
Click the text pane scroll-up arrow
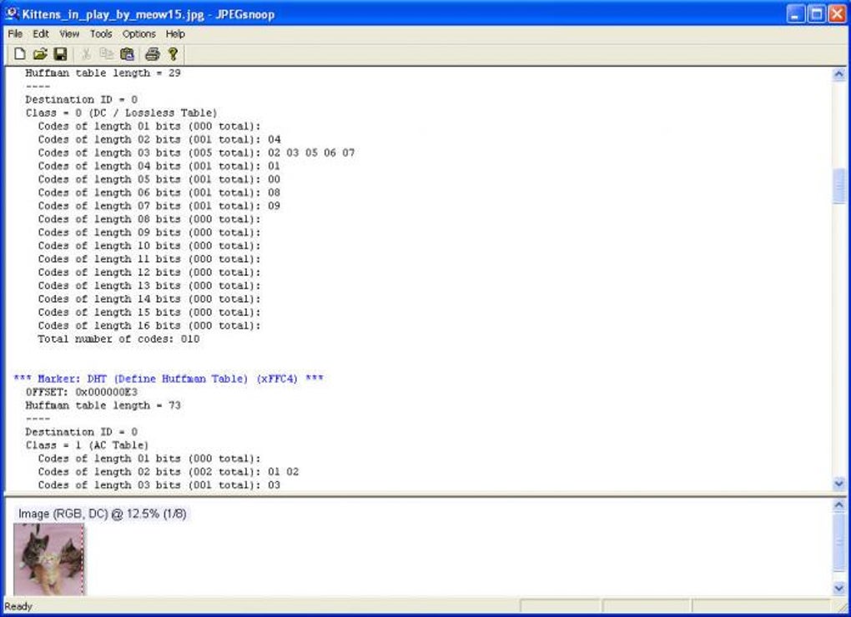tap(838, 74)
